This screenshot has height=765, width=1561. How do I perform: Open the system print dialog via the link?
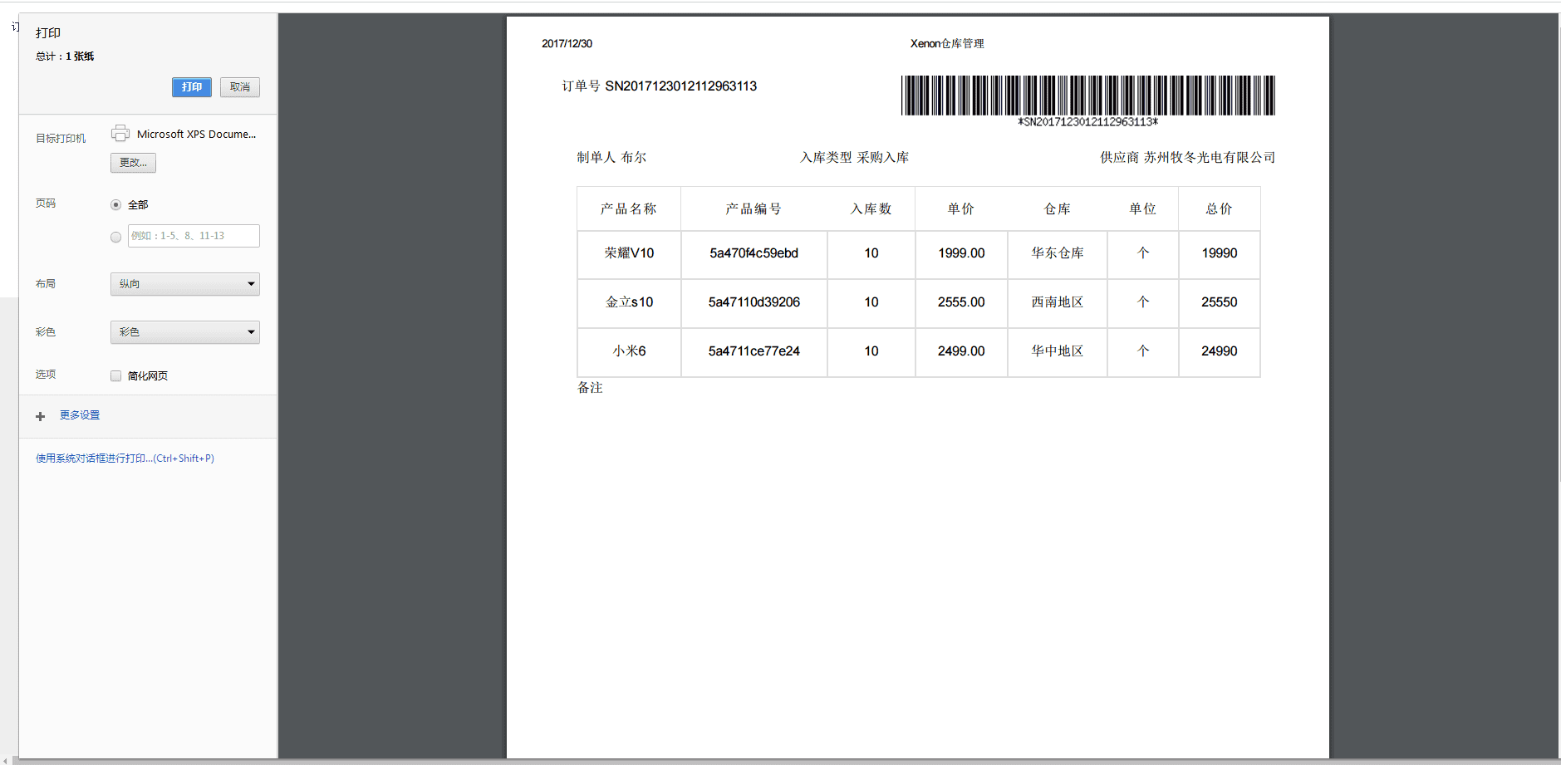point(125,458)
